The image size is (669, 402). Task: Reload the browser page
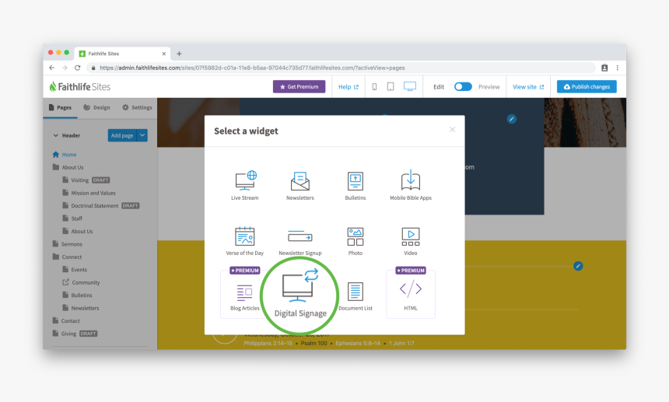coord(77,68)
